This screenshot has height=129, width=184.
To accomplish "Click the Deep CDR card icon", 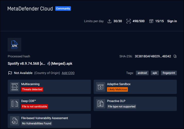I will (x=15, y=104).
